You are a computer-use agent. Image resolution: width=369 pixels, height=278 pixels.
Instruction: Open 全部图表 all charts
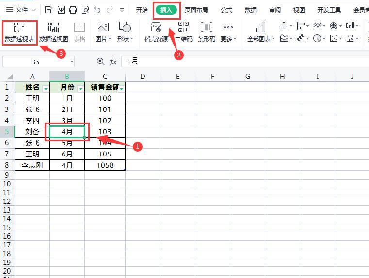pos(261,32)
